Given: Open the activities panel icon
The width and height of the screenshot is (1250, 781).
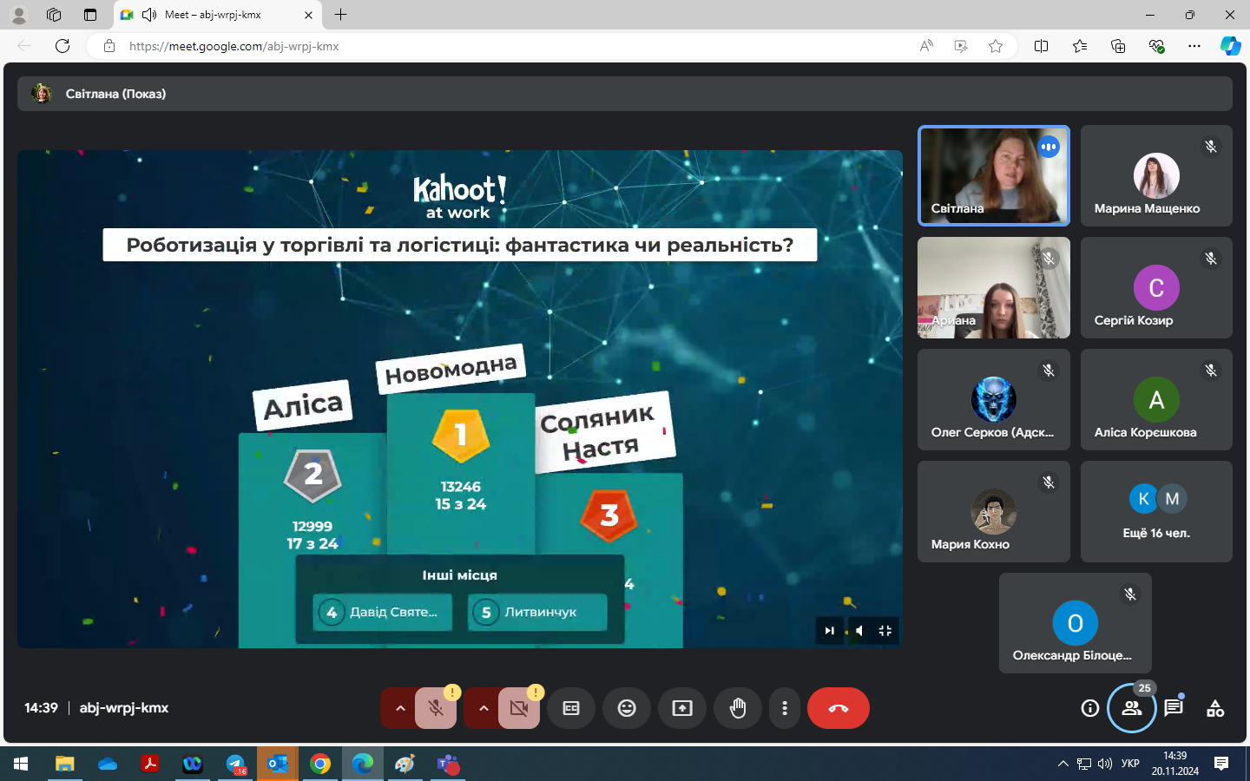Looking at the screenshot, I should 1215,708.
